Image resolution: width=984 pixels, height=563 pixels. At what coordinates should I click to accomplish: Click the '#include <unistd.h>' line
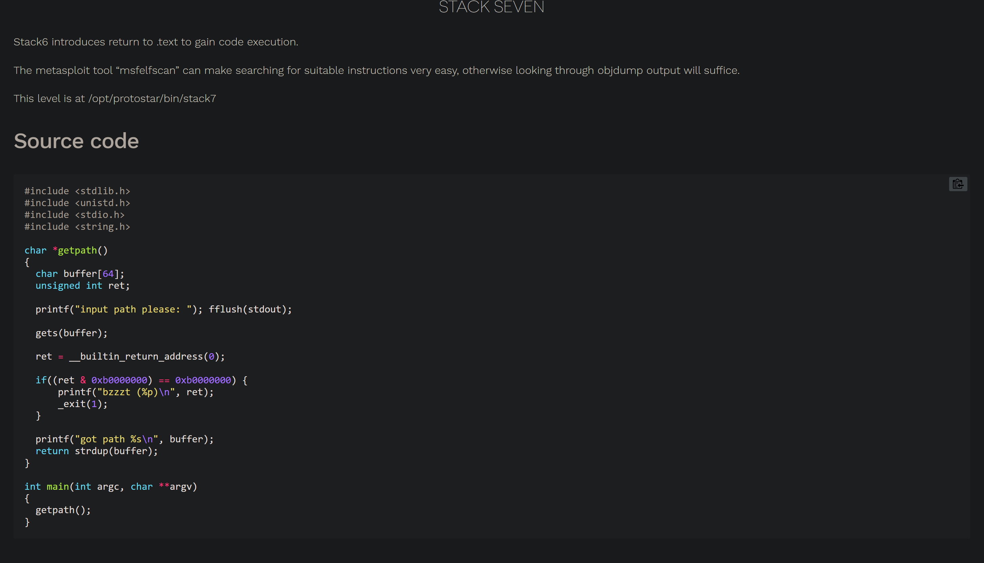[77, 203]
